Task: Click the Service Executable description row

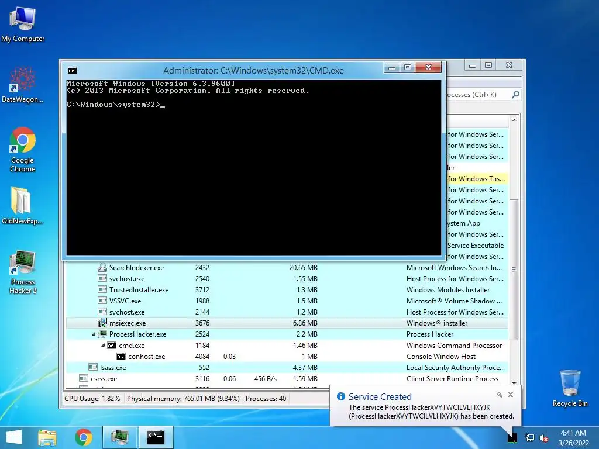Action: (477, 246)
